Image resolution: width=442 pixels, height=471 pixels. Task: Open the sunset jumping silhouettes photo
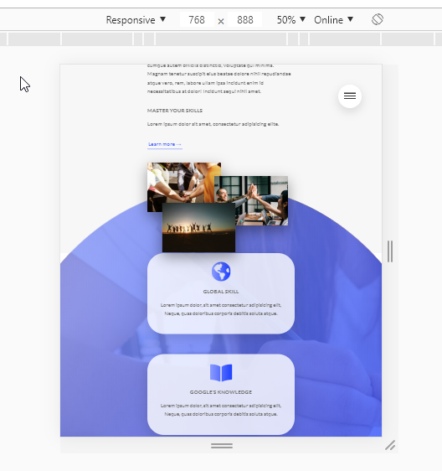(198, 227)
